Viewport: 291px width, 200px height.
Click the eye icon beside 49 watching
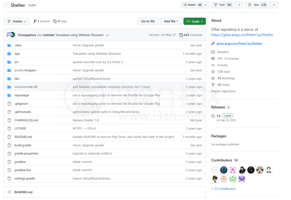tap(213, 78)
